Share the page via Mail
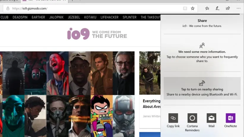 click(211, 118)
